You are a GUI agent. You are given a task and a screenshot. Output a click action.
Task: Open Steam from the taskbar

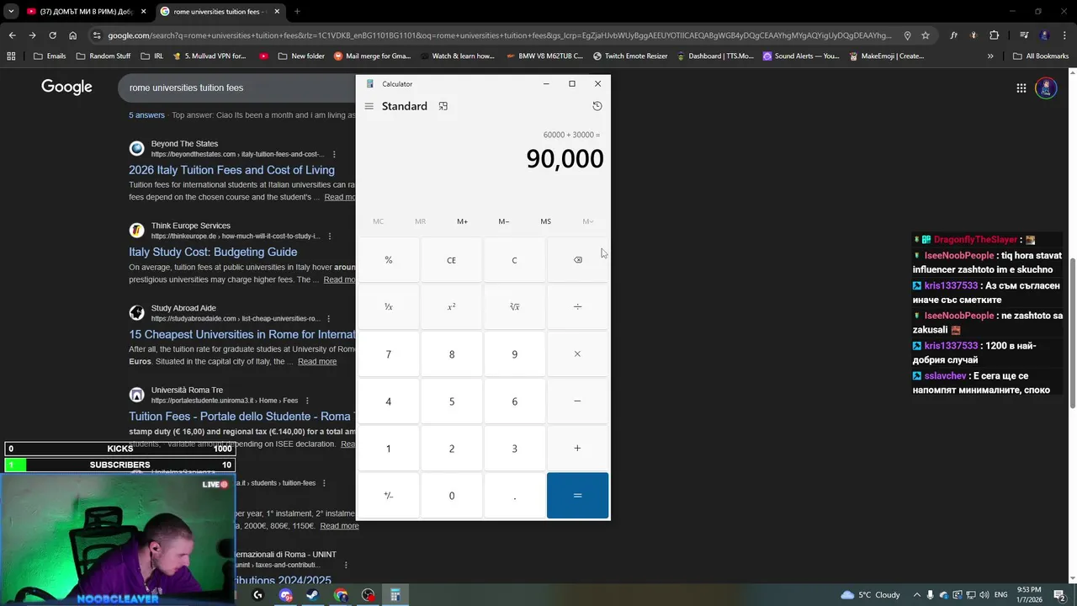tap(312, 595)
